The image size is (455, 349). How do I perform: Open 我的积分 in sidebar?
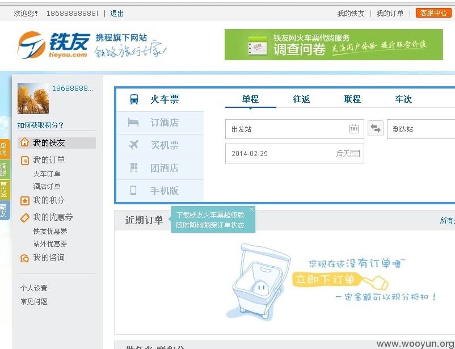49,200
